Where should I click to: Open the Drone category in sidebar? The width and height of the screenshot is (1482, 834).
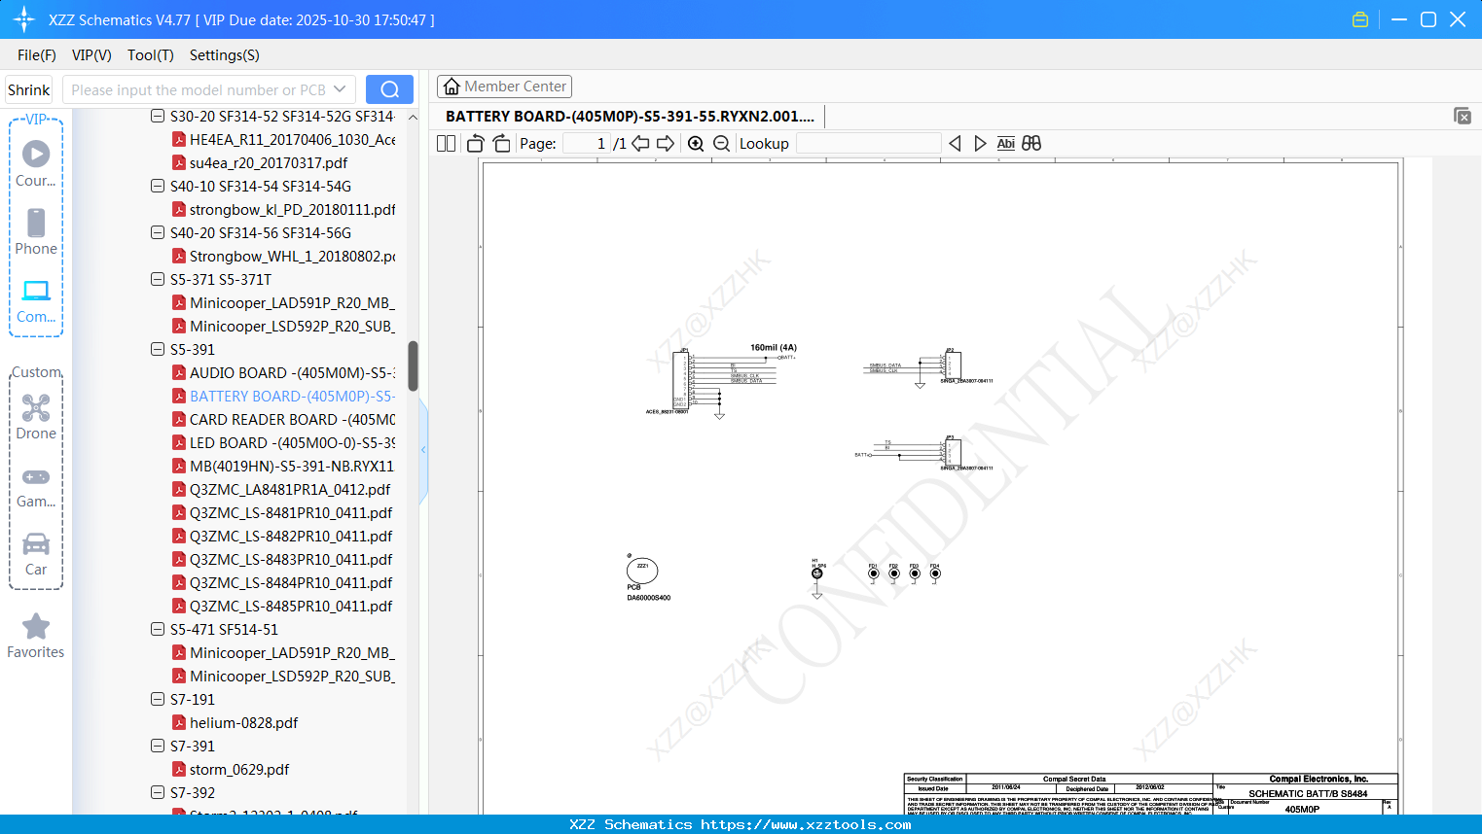[x=36, y=416]
